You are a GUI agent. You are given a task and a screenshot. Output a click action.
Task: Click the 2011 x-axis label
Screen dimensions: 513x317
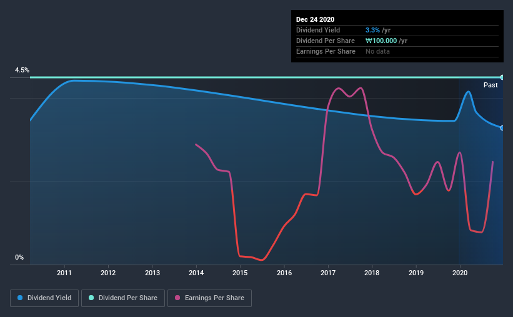(x=64, y=273)
